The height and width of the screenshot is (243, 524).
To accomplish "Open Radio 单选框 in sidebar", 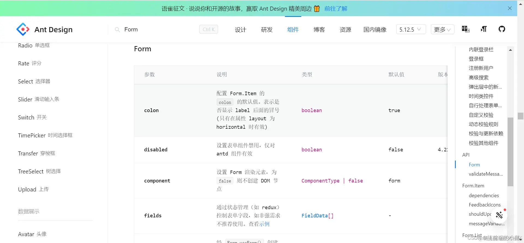I will [x=34, y=45].
